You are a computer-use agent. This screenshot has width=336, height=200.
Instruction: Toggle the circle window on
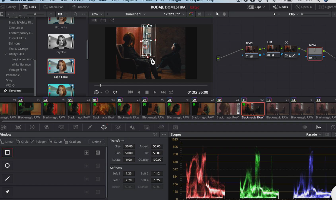(7, 166)
